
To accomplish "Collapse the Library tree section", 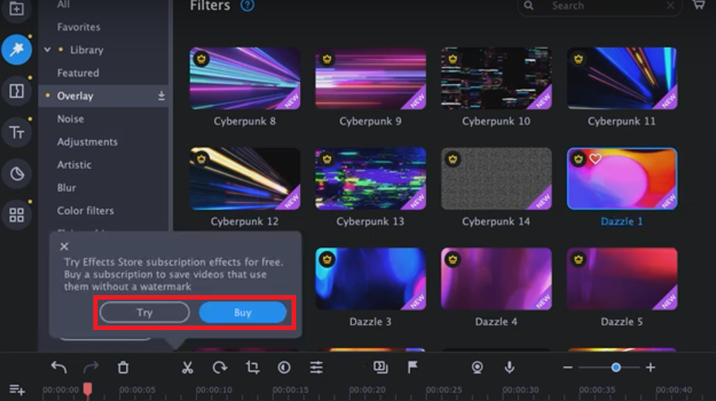I will [x=47, y=50].
